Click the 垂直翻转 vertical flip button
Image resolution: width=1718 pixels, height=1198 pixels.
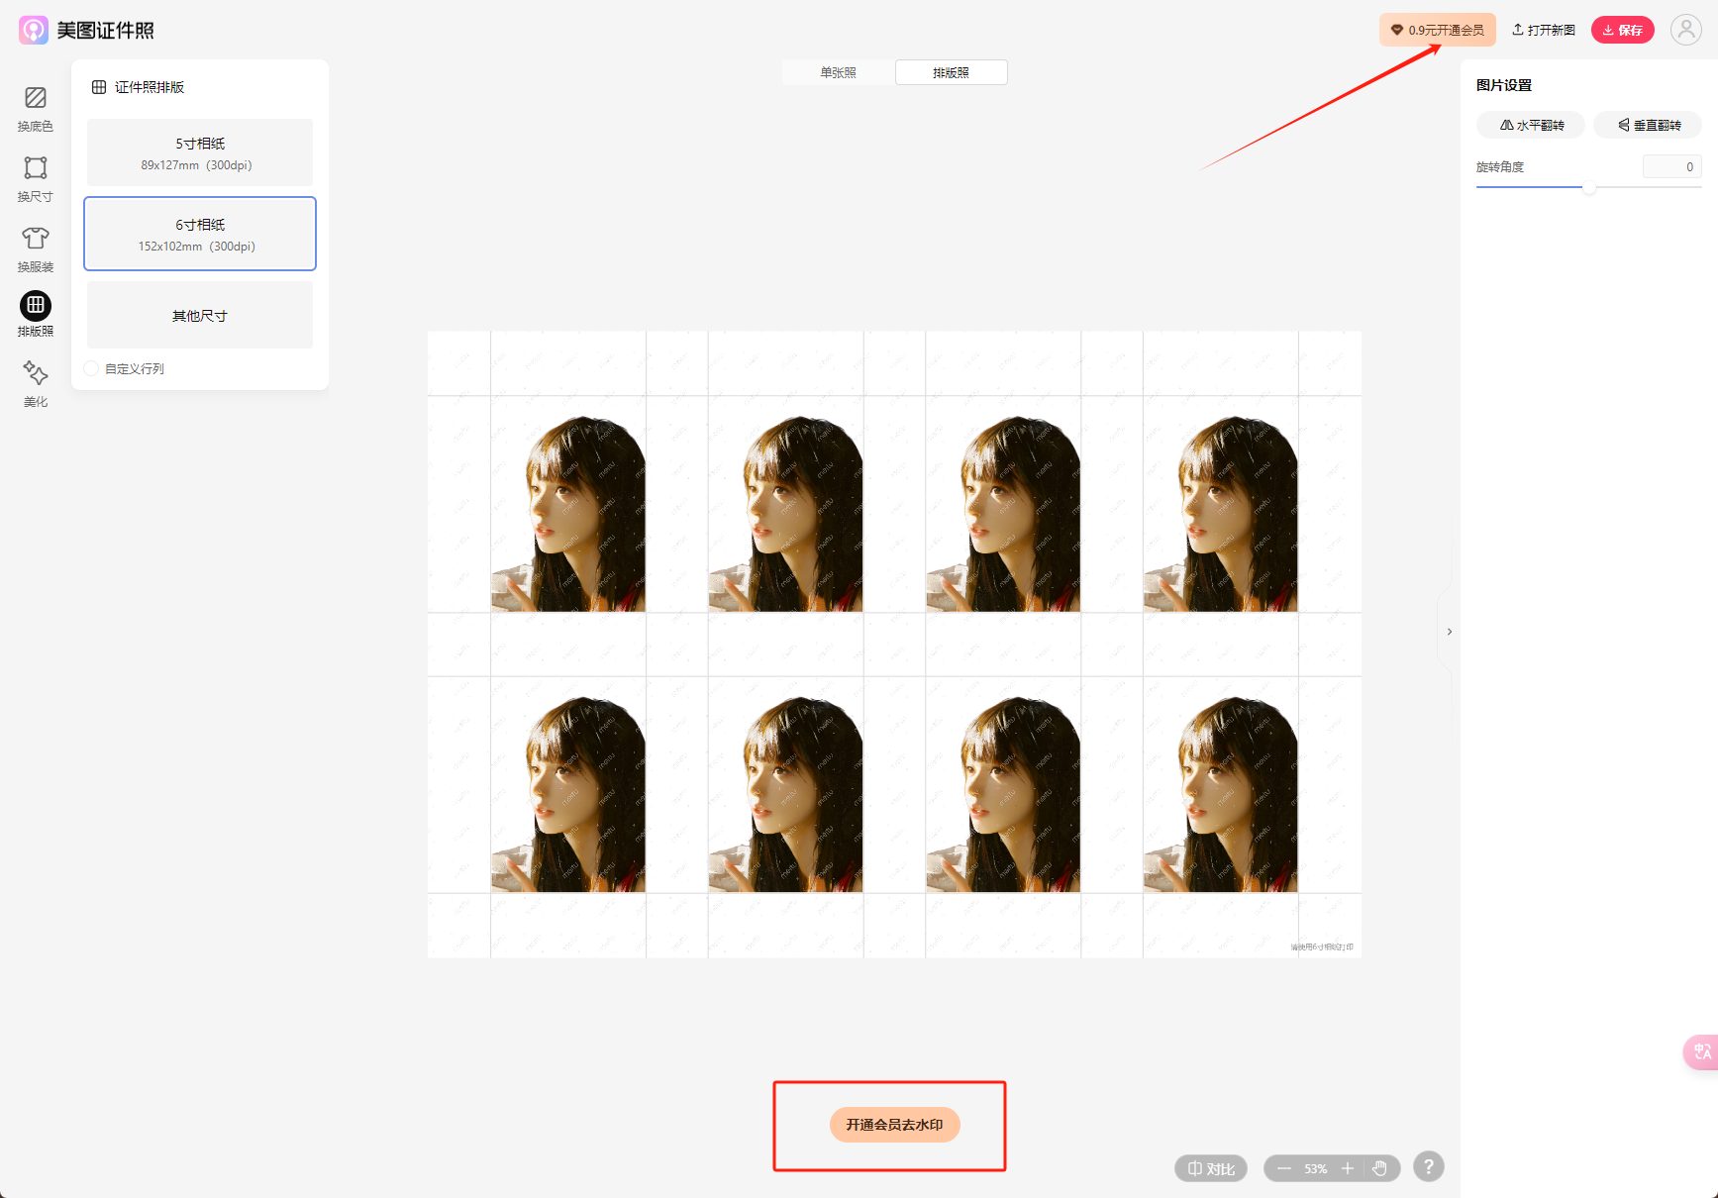pos(1649,125)
